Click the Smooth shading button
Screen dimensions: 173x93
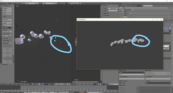coord(5,32)
